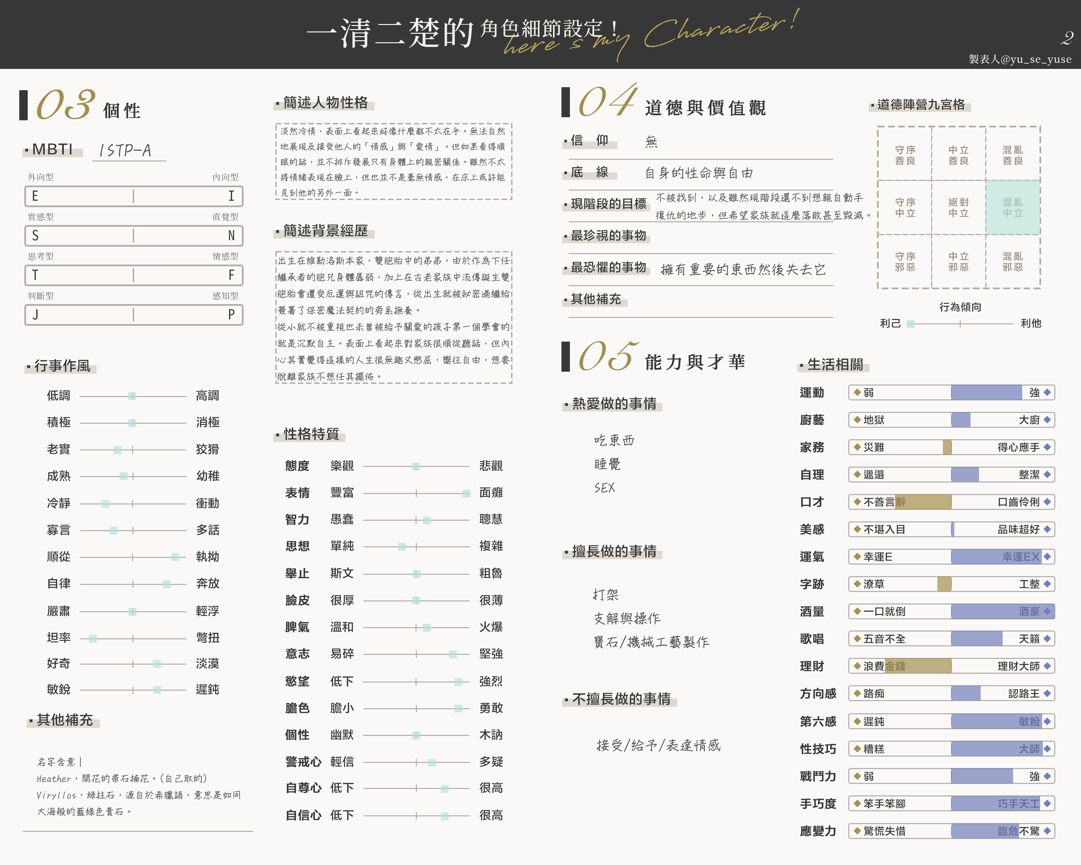Click the blue diamond after 得心應手

(x=1047, y=447)
